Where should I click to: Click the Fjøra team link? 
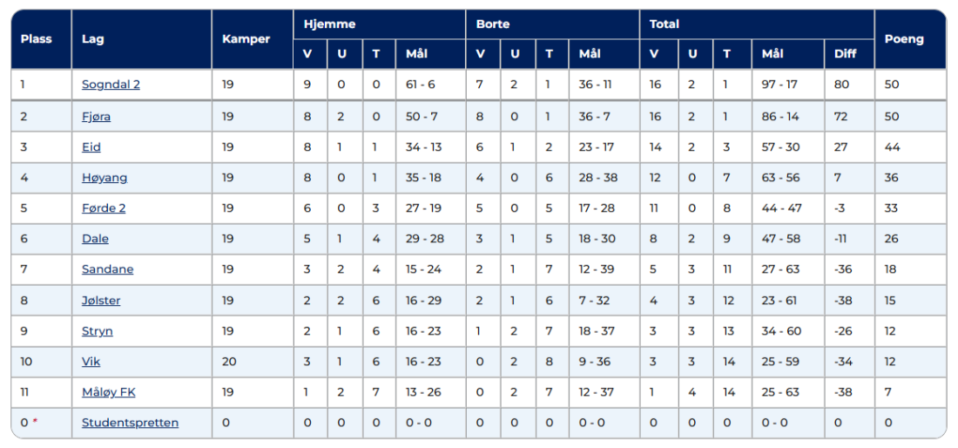click(96, 117)
